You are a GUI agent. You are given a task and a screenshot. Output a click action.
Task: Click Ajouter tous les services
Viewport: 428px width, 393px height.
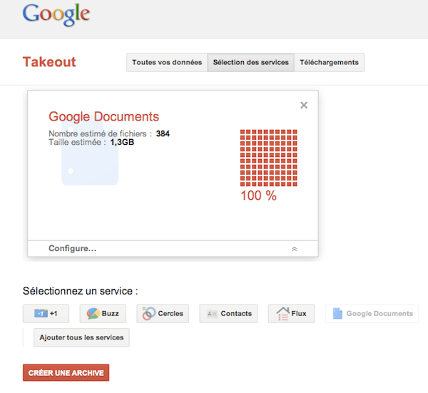click(81, 337)
